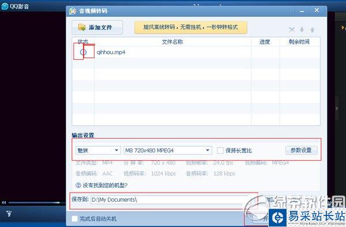Move file up with the up arrow icon

[312, 30]
